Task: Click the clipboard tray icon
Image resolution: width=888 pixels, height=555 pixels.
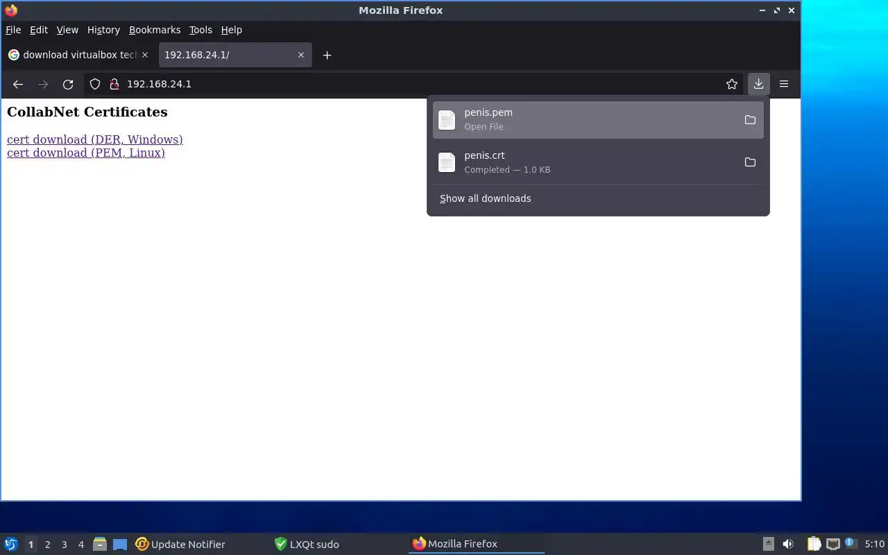Action: (814, 544)
